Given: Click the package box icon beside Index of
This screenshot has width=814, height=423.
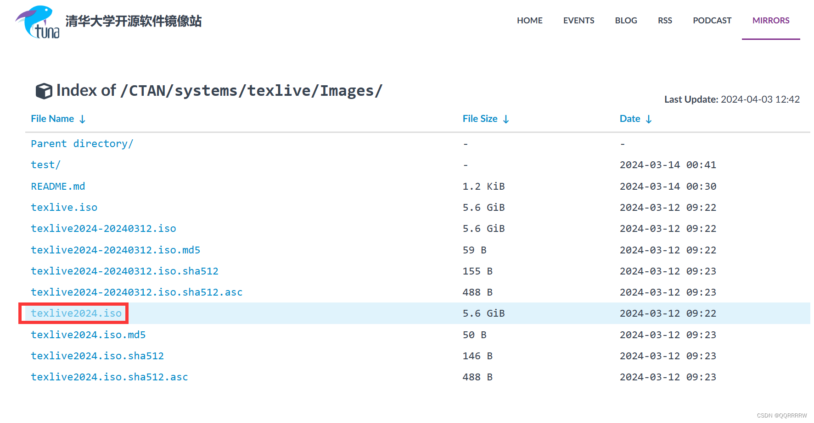Looking at the screenshot, I should pyautogui.click(x=44, y=91).
